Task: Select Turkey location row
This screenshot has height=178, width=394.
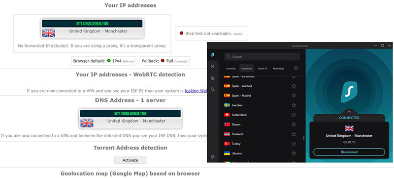Action: pyautogui.click(x=261, y=144)
